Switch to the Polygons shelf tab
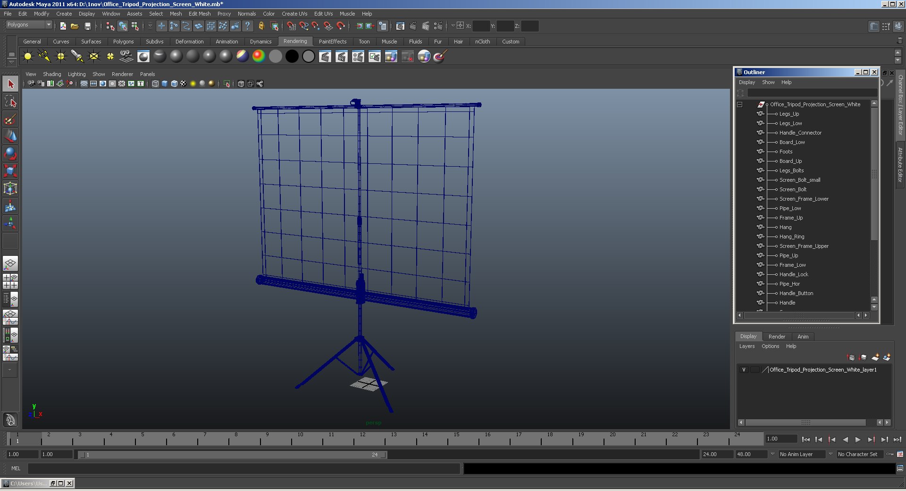The height and width of the screenshot is (491, 906). [x=123, y=42]
